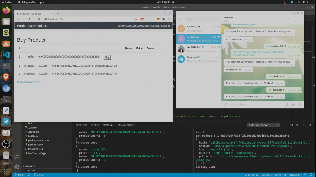The image size is (316, 177).
Task: Open package-lock.json file
Action: pyautogui.click(x=38, y=140)
